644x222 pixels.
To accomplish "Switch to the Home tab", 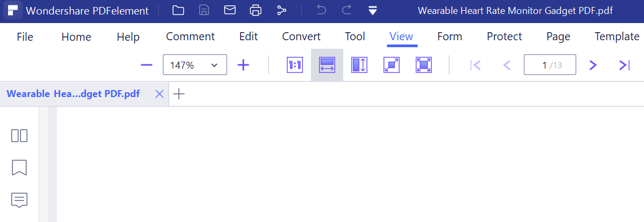I will (x=76, y=37).
